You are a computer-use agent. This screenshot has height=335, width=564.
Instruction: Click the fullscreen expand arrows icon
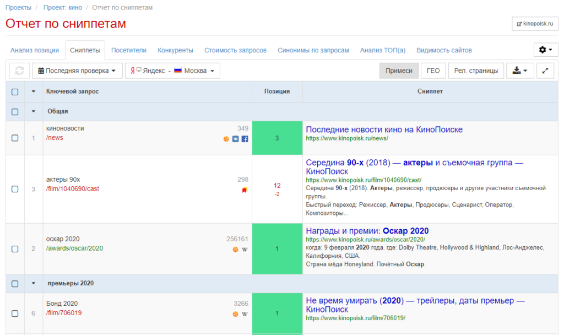pyautogui.click(x=545, y=71)
